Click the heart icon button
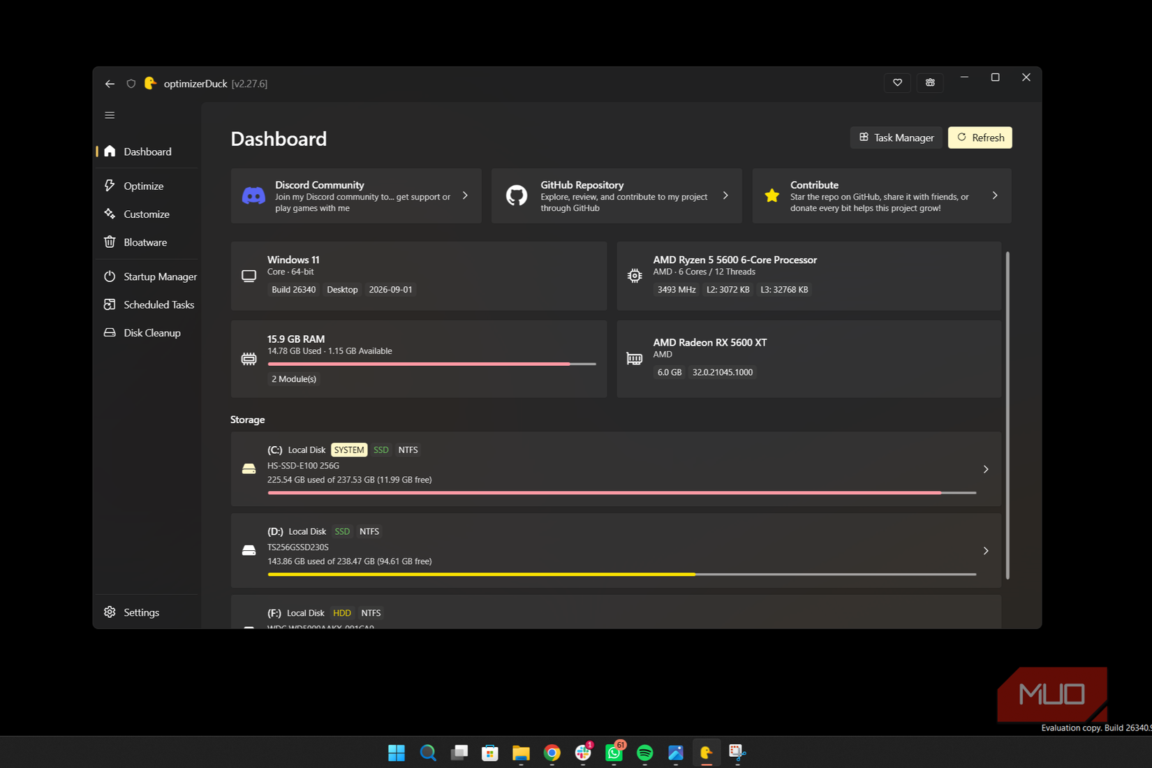 click(898, 82)
